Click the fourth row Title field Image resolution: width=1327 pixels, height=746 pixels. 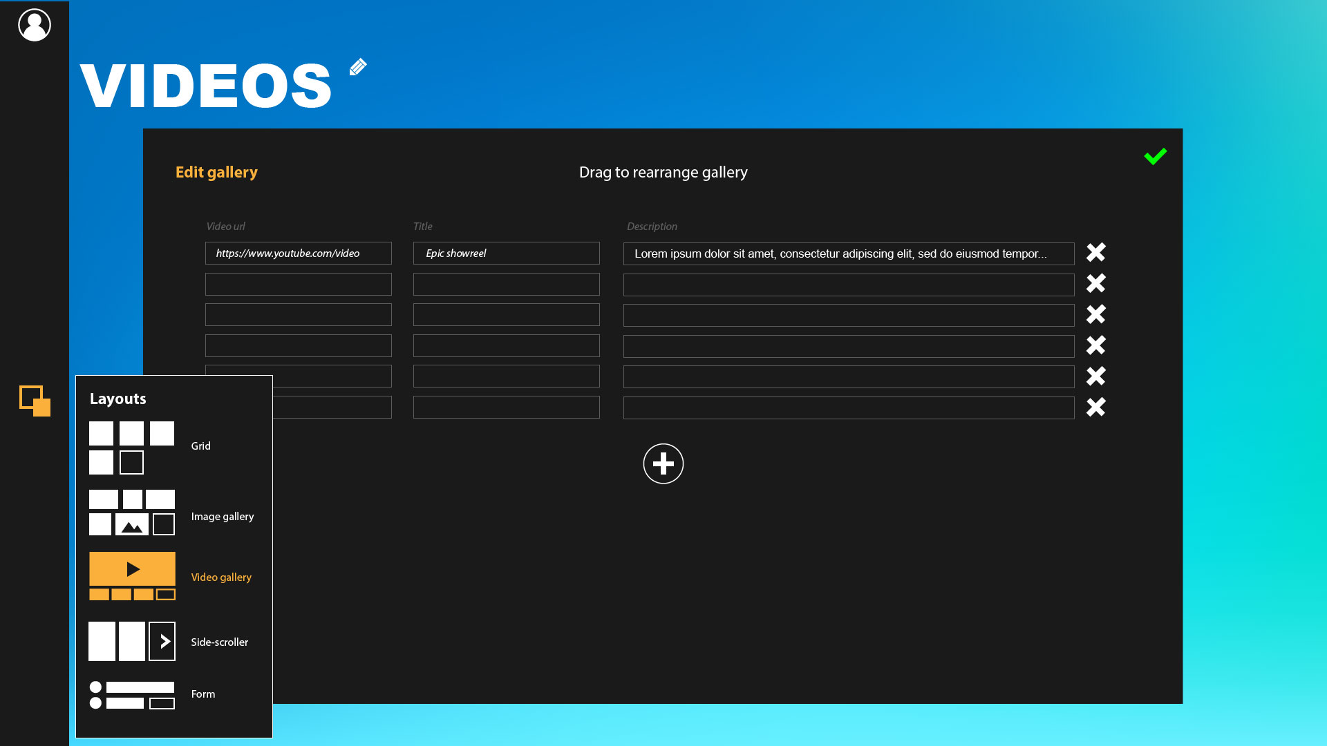coord(507,345)
